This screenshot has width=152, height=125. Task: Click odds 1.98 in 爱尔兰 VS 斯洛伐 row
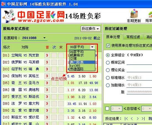click(71, 97)
